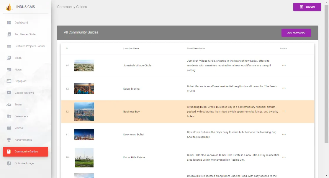Open actions menu for Dubai Hills Estate
This screenshot has width=329, height=178.
284,157
